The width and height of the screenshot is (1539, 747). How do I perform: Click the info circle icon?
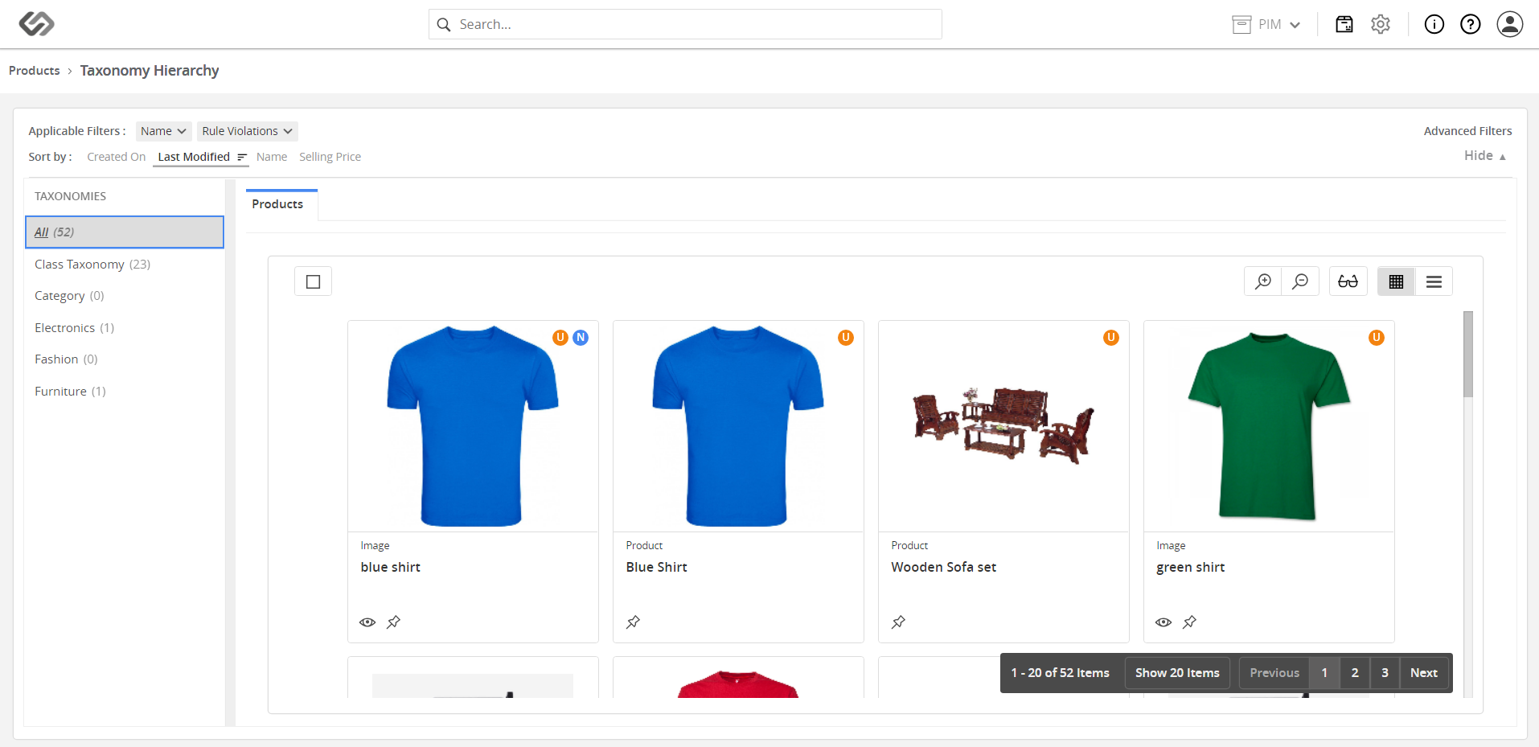click(1434, 24)
